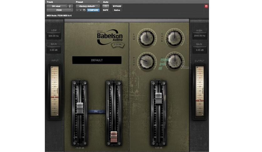Click the red target icon at top right
Viewport: 262px width, 152px height.
(206, 6)
